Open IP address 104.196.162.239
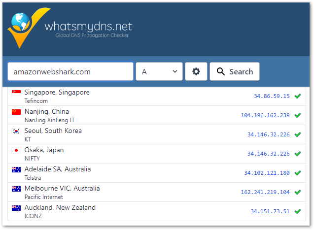Image resolution: width=314 pixels, height=230 pixels. point(265,115)
